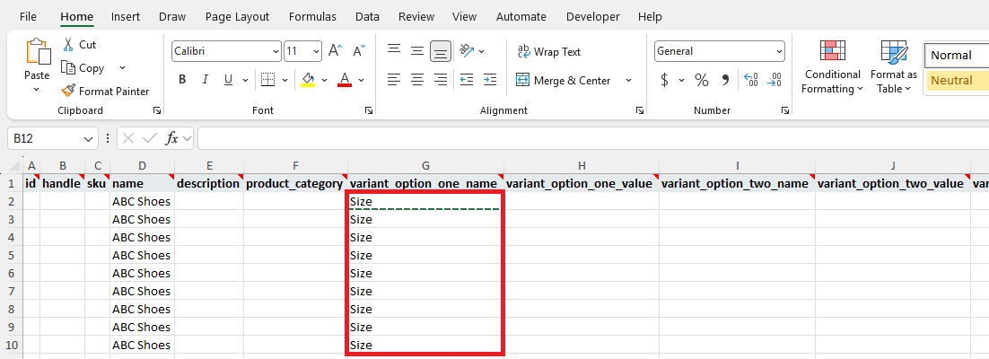Apply Percent Style
The image size is (989, 359).
coord(702,80)
